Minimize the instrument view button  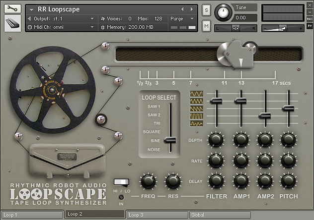[310, 12]
